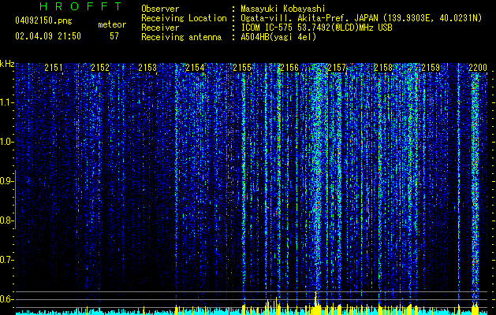Click the 2154 time marker
496x315 pixels.
195,68
